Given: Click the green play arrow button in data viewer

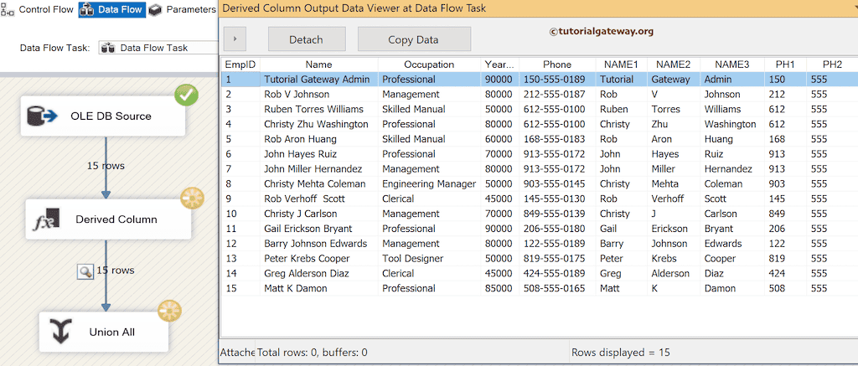Looking at the screenshot, I should 235,39.
